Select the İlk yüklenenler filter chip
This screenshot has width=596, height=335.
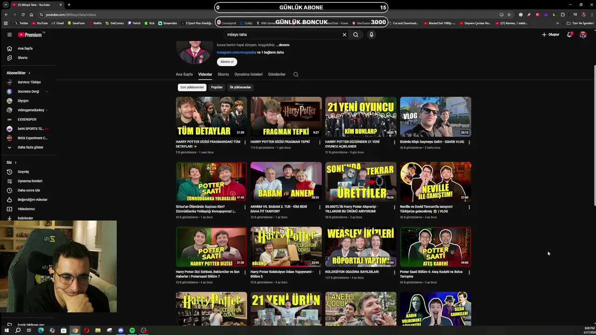coord(240,87)
